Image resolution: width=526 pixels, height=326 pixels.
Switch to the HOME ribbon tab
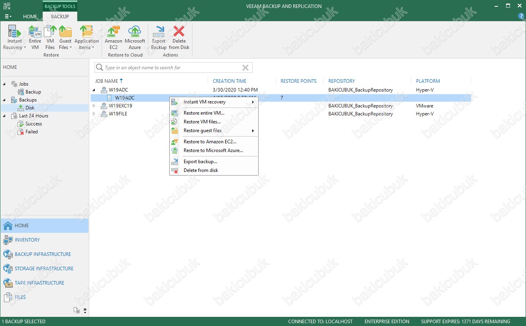point(30,16)
